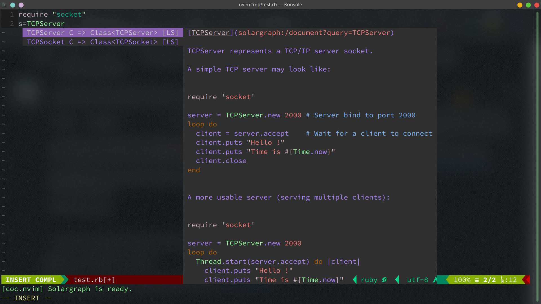Open the TCPServer documentation hyperlink
This screenshot has height=304, width=541.
[x=210, y=33]
